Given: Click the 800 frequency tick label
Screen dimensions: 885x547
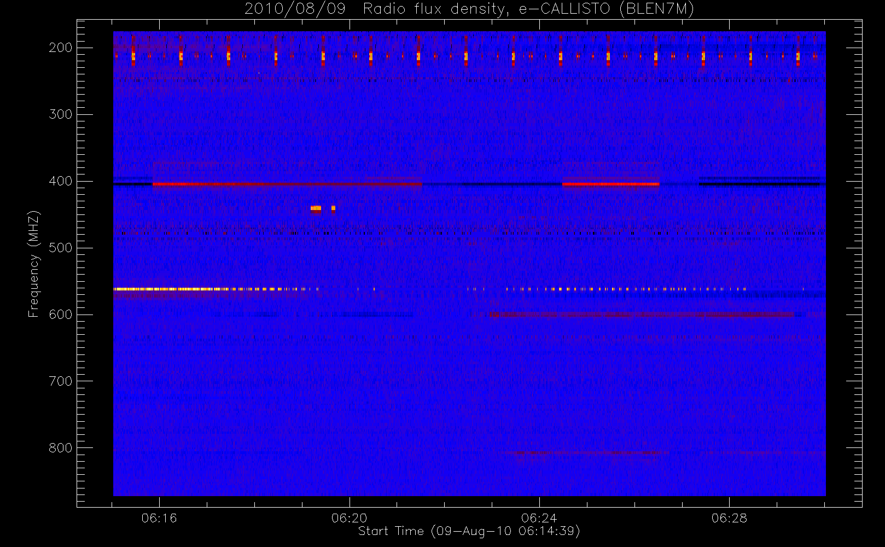Looking at the screenshot, I should coord(61,448).
